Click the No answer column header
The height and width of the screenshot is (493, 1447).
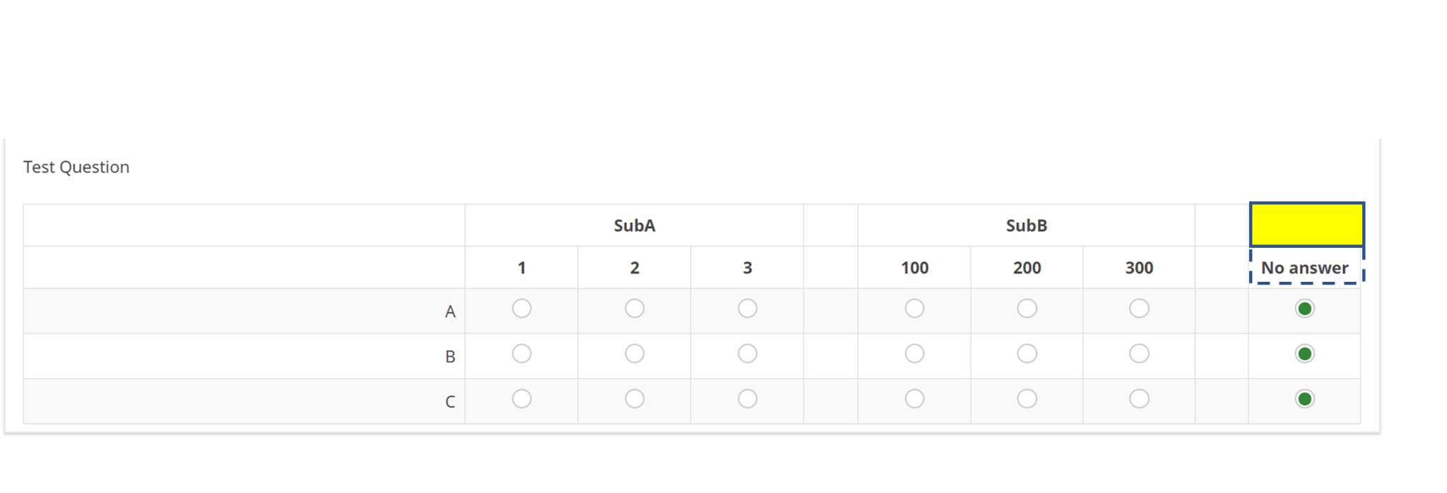[1304, 268]
